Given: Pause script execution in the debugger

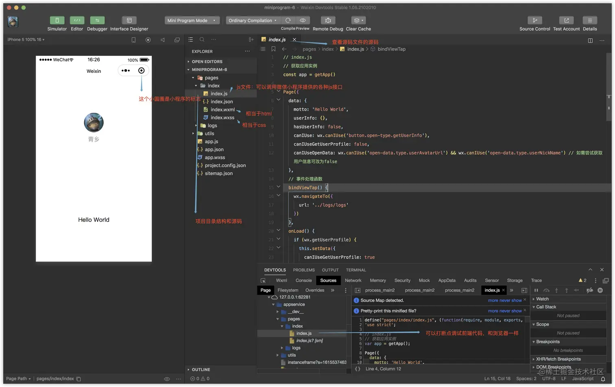Looking at the screenshot, I should (536, 290).
